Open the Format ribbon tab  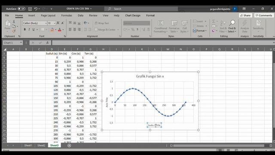(150, 15)
